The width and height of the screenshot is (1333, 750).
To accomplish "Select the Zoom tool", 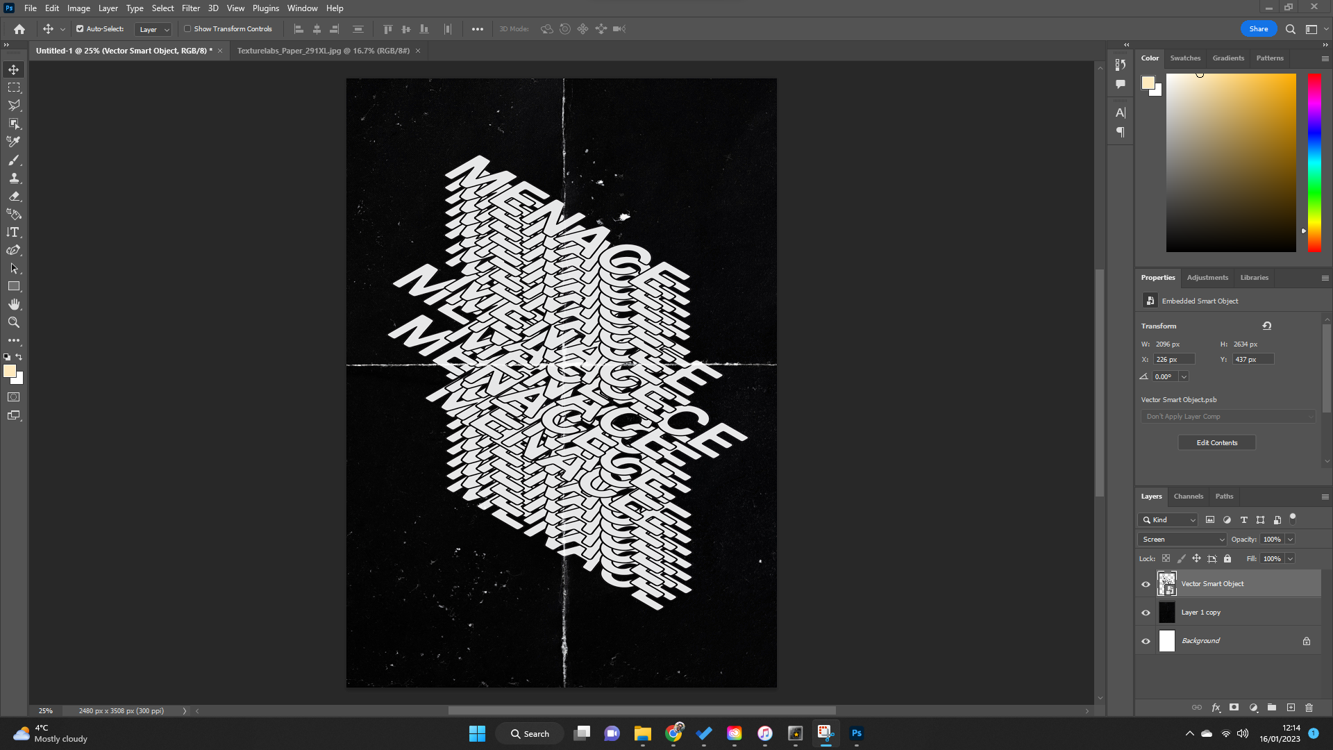I will [14, 322].
